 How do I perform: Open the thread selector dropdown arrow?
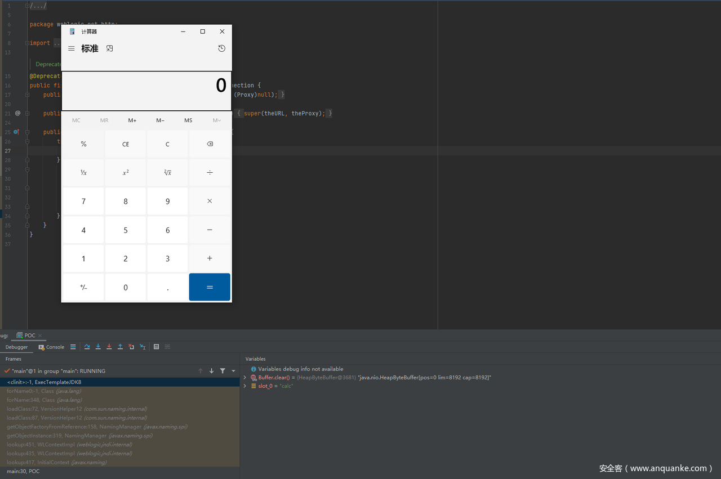coord(233,371)
